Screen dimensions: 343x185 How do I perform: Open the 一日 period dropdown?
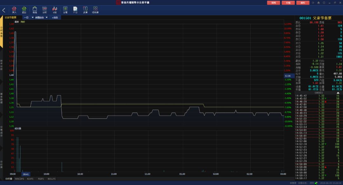[29, 17]
